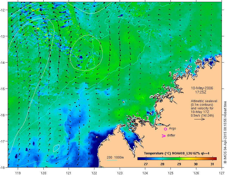Click the longitude 123 axis label
The image size is (227, 175).
(x=120, y=173)
